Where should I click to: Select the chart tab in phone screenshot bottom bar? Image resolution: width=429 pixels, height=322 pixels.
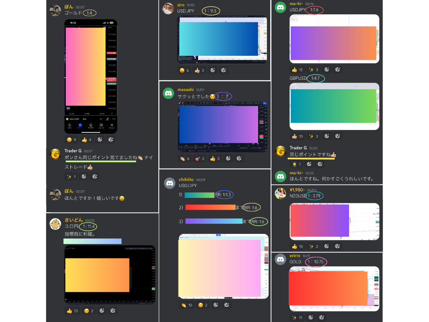tap(80, 125)
